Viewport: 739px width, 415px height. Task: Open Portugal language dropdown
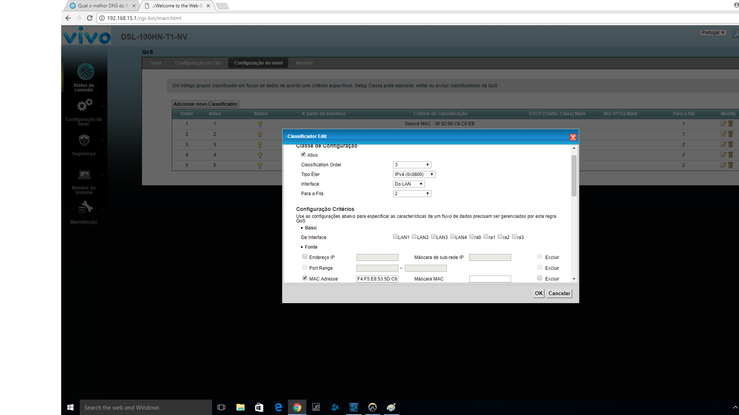pos(713,33)
